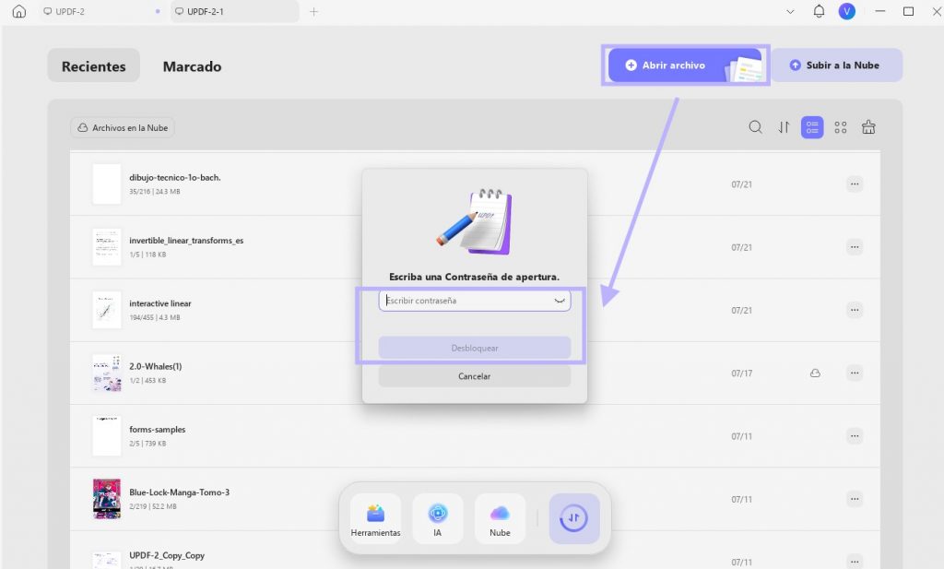
Task: Open more options for Blue-Lock-Manga-Tomo-3
Action: coord(855,499)
